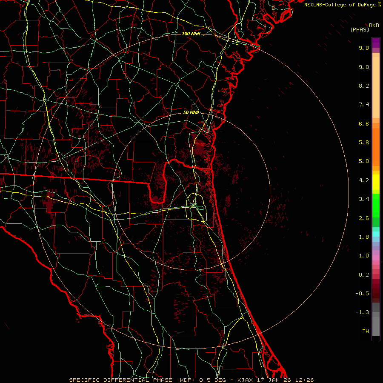Image resolution: width=383 pixels, height=383 pixels.
Task: Click the 7.4 scale value
Action: tap(364, 105)
